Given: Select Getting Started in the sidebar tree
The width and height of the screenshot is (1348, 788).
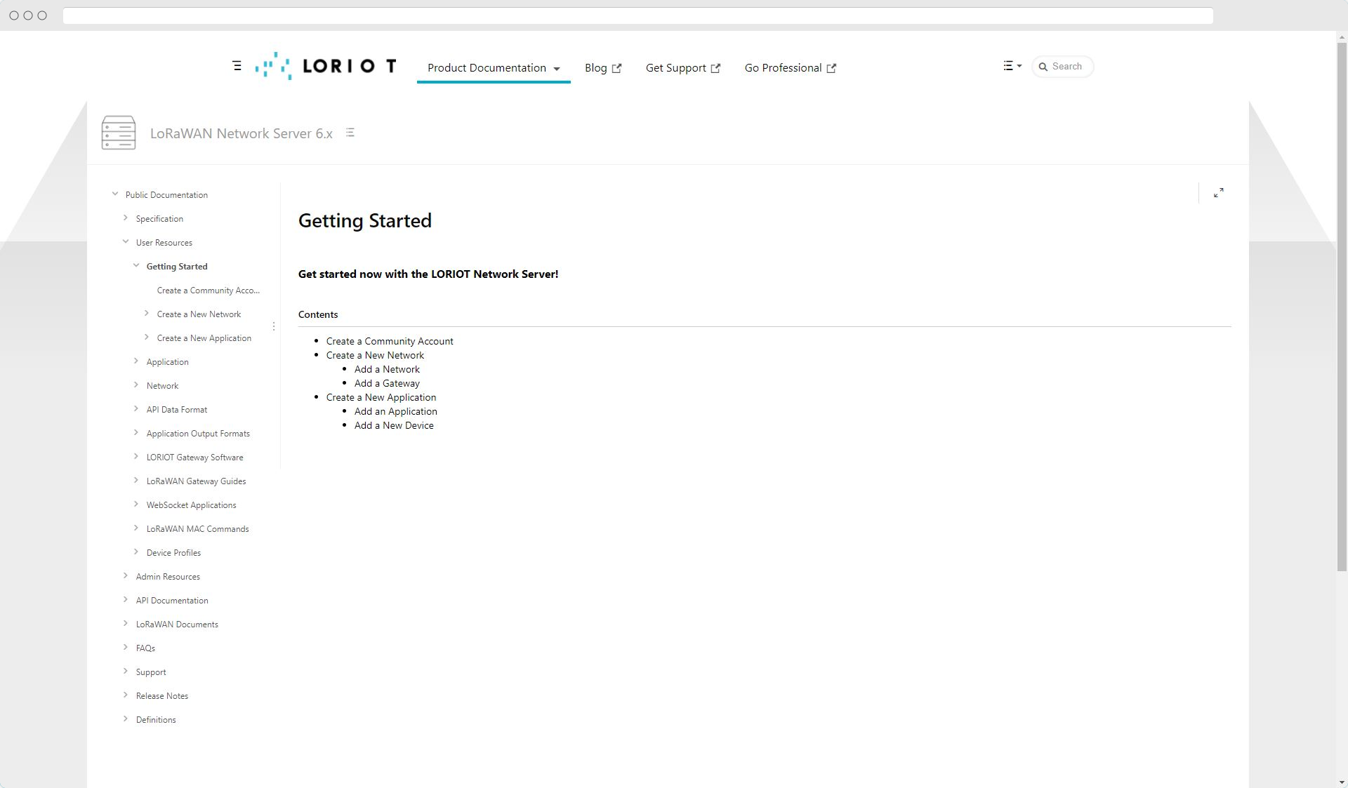Looking at the screenshot, I should pyautogui.click(x=177, y=267).
